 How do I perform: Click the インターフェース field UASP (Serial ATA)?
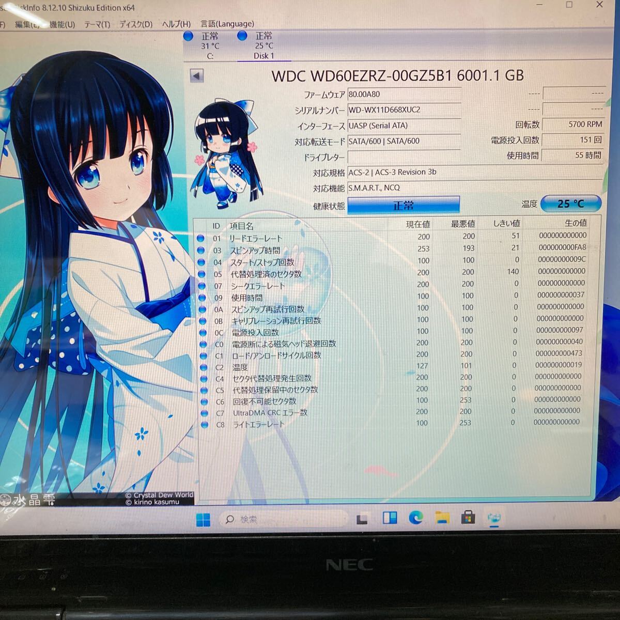click(404, 126)
